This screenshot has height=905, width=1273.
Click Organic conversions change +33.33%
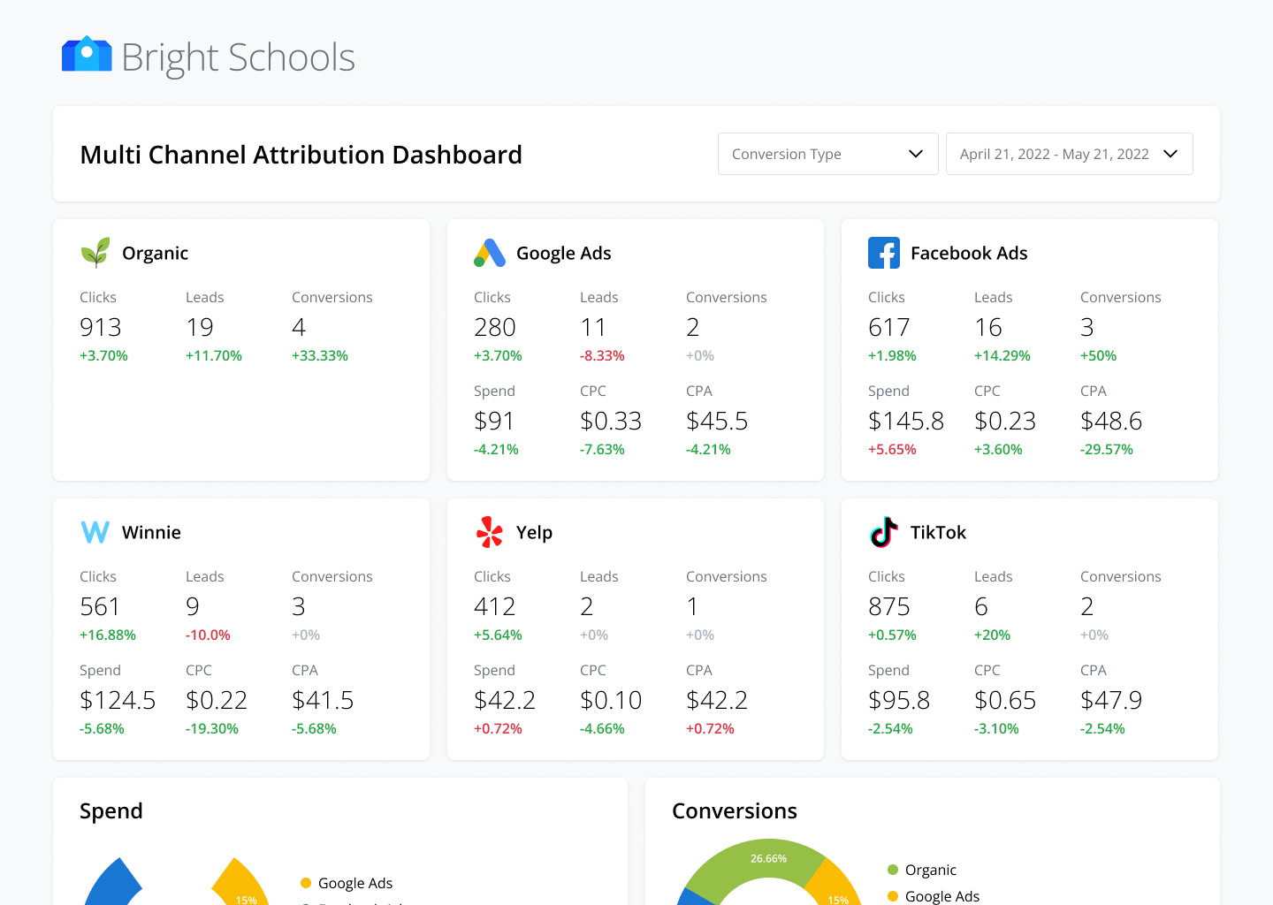point(320,355)
